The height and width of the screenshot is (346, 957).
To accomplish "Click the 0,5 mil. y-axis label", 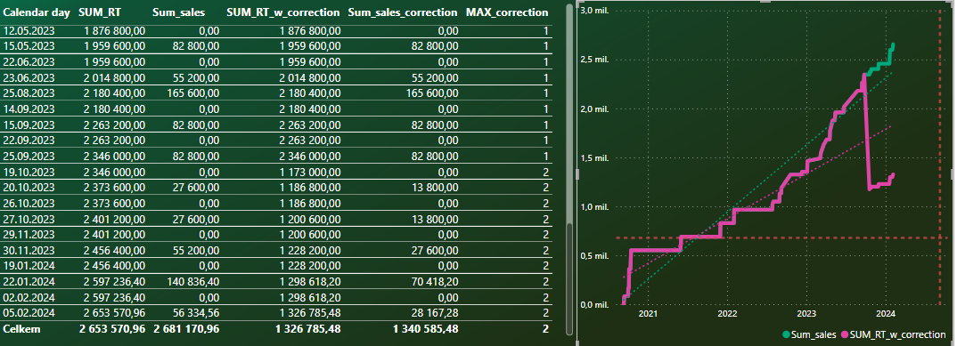I will point(595,256).
